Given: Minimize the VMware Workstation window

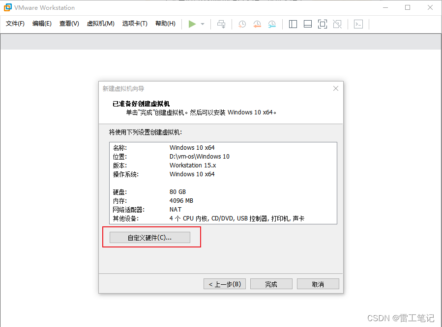Looking at the screenshot, I should [x=385, y=7].
